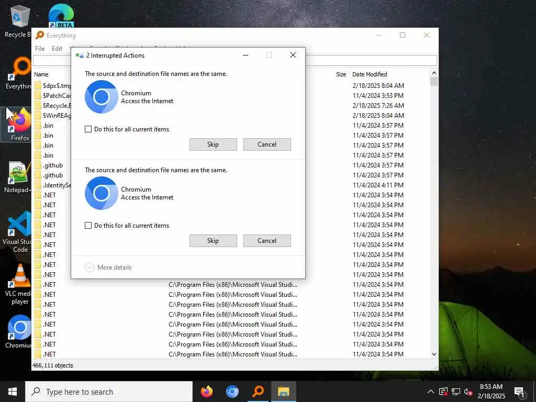536x402 pixels.
Task: Minimize the 2 Interrupted Actions dialog
Action: 245,55
